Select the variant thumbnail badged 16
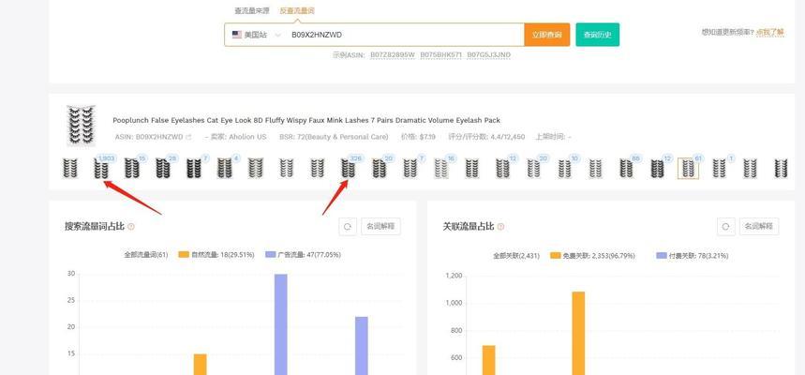The width and height of the screenshot is (805, 375). pyautogui.click(x=441, y=168)
